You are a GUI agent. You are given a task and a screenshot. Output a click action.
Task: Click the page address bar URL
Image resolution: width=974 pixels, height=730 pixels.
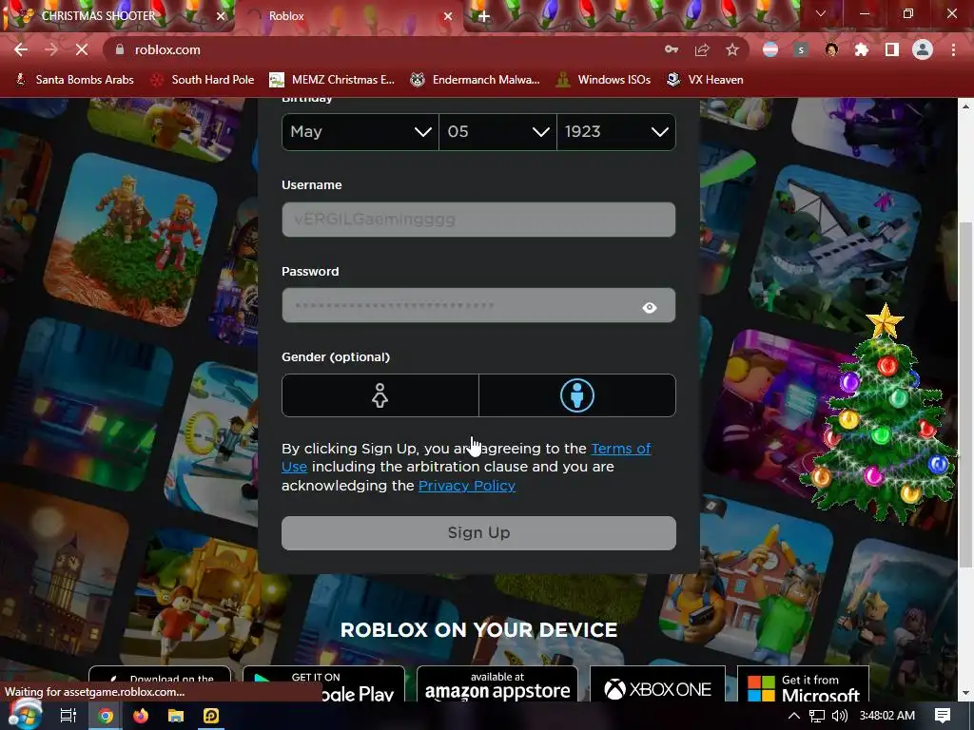click(167, 49)
